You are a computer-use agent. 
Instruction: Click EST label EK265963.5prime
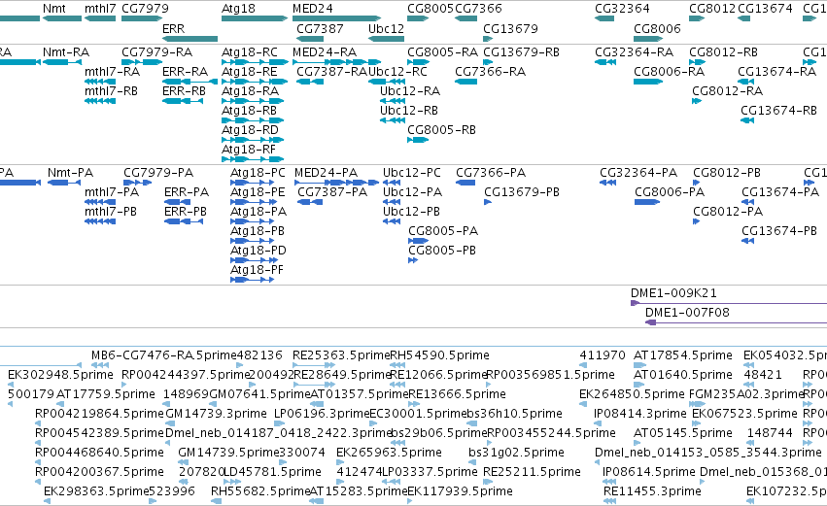click(x=390, y=453)
